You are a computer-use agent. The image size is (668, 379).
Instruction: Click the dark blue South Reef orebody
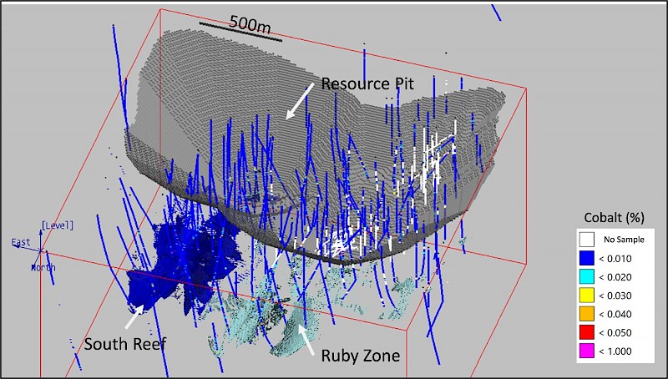pyautogui.click(x=183, y=264)
